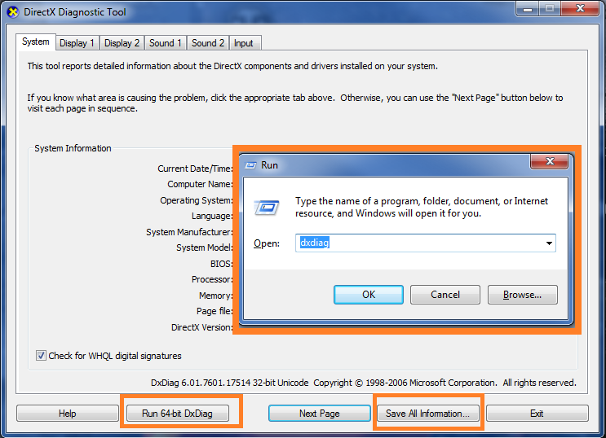
Task: Click Cancel in the Run dialog
Action: [445, 295]
